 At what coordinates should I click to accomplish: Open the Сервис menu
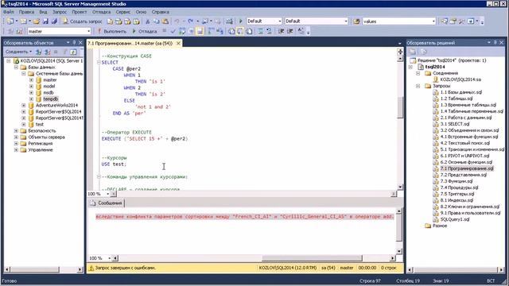point(123,12)
